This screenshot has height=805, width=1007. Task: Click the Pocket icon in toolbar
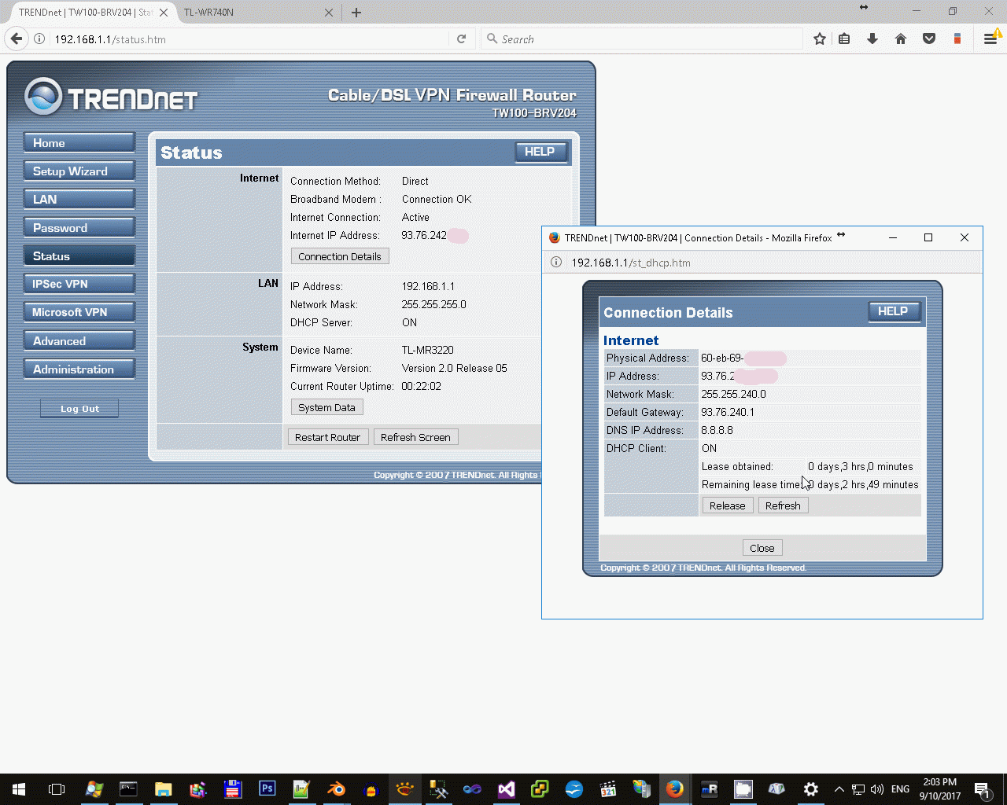click(929, 39)
